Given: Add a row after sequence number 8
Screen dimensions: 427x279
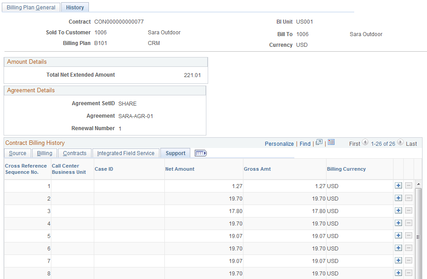Looking at the screenshot, I should point(398,273).
